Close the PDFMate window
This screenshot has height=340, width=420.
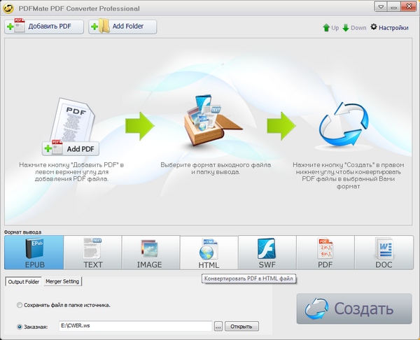[x=409, y=7]
